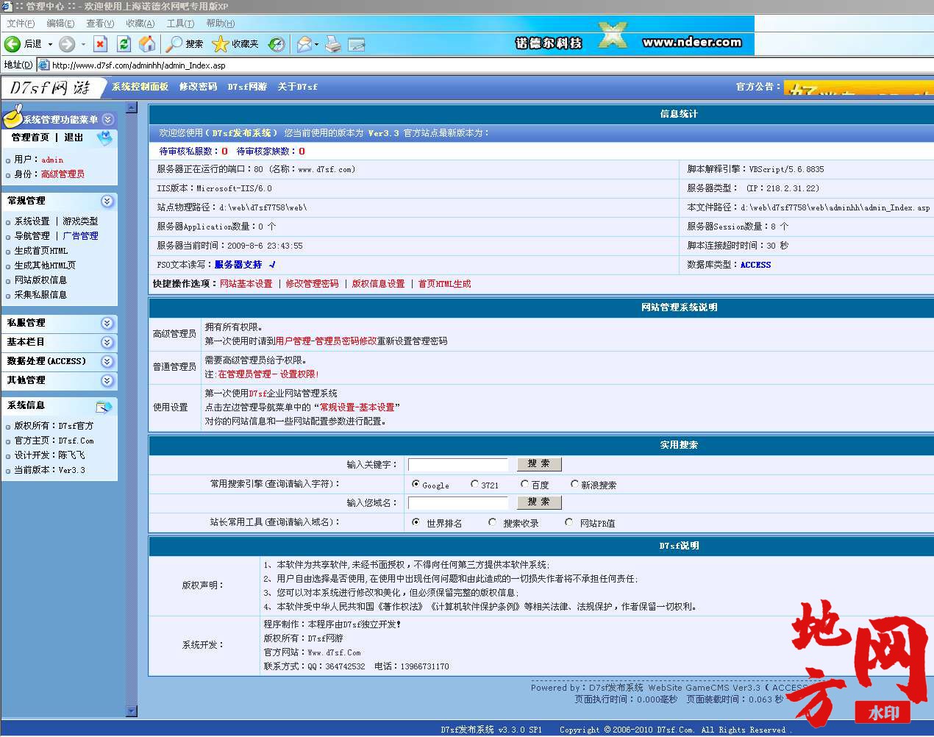934x737 pixels.
Task: Open 导航管理 in sidebar
Action: (32, 235)
